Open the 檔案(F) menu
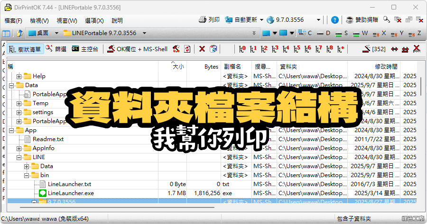The width and height of the screenshot is (427, 224). (13, 21)
